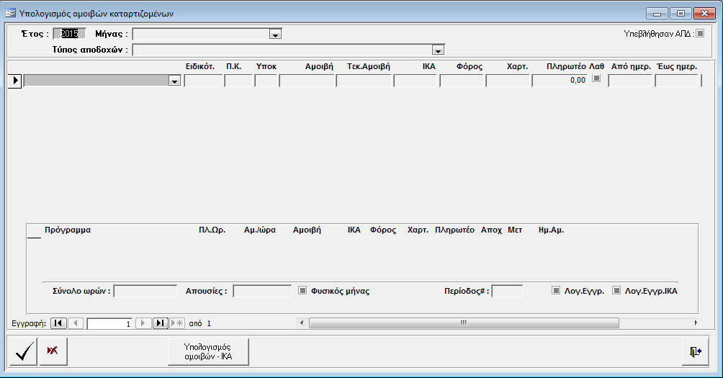Click the Σύνολο ωρών field
This screenshot has height=378, width=723.
click(x=145, y=291)
